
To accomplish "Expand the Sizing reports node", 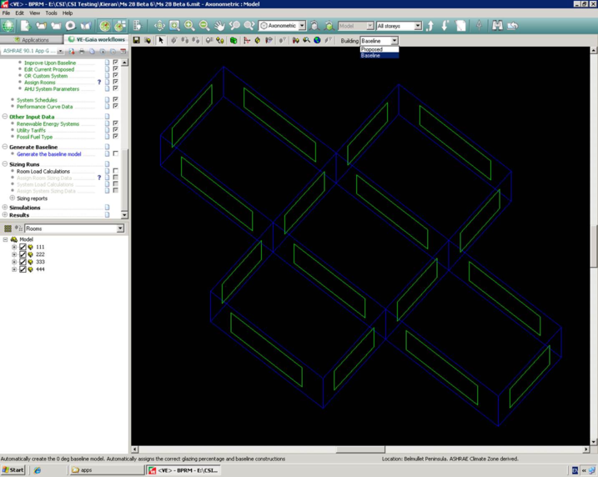I will point(13,198).
